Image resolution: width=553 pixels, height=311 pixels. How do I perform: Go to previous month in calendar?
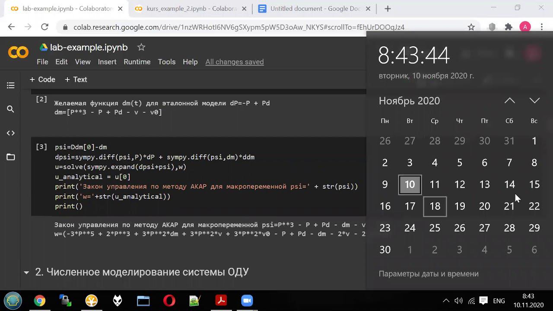pos(510,101)
